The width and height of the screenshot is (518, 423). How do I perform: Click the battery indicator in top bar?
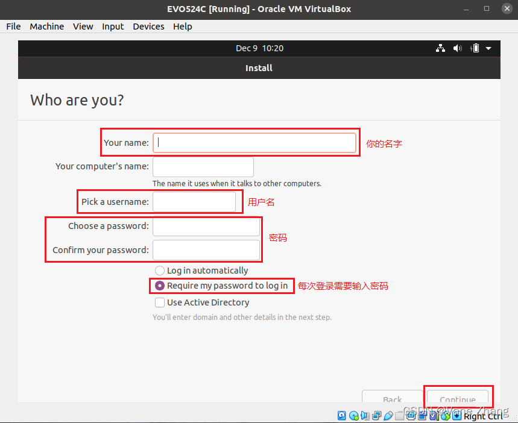click(475, 48)
